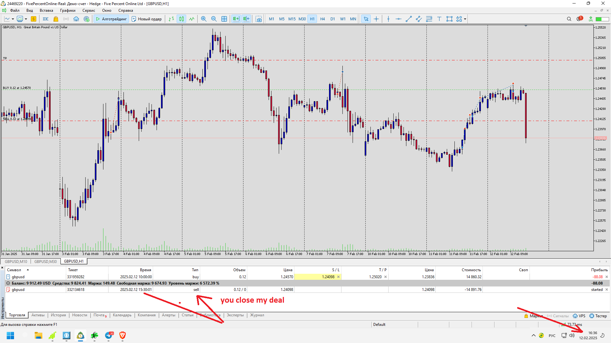This screenshot has height=343, width=611.
Task: Pick the text label drawing tool
Action: pos(439,19)
